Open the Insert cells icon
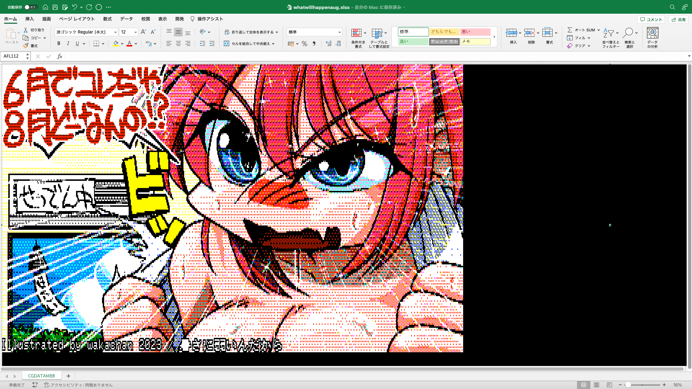 pos(511,33)
